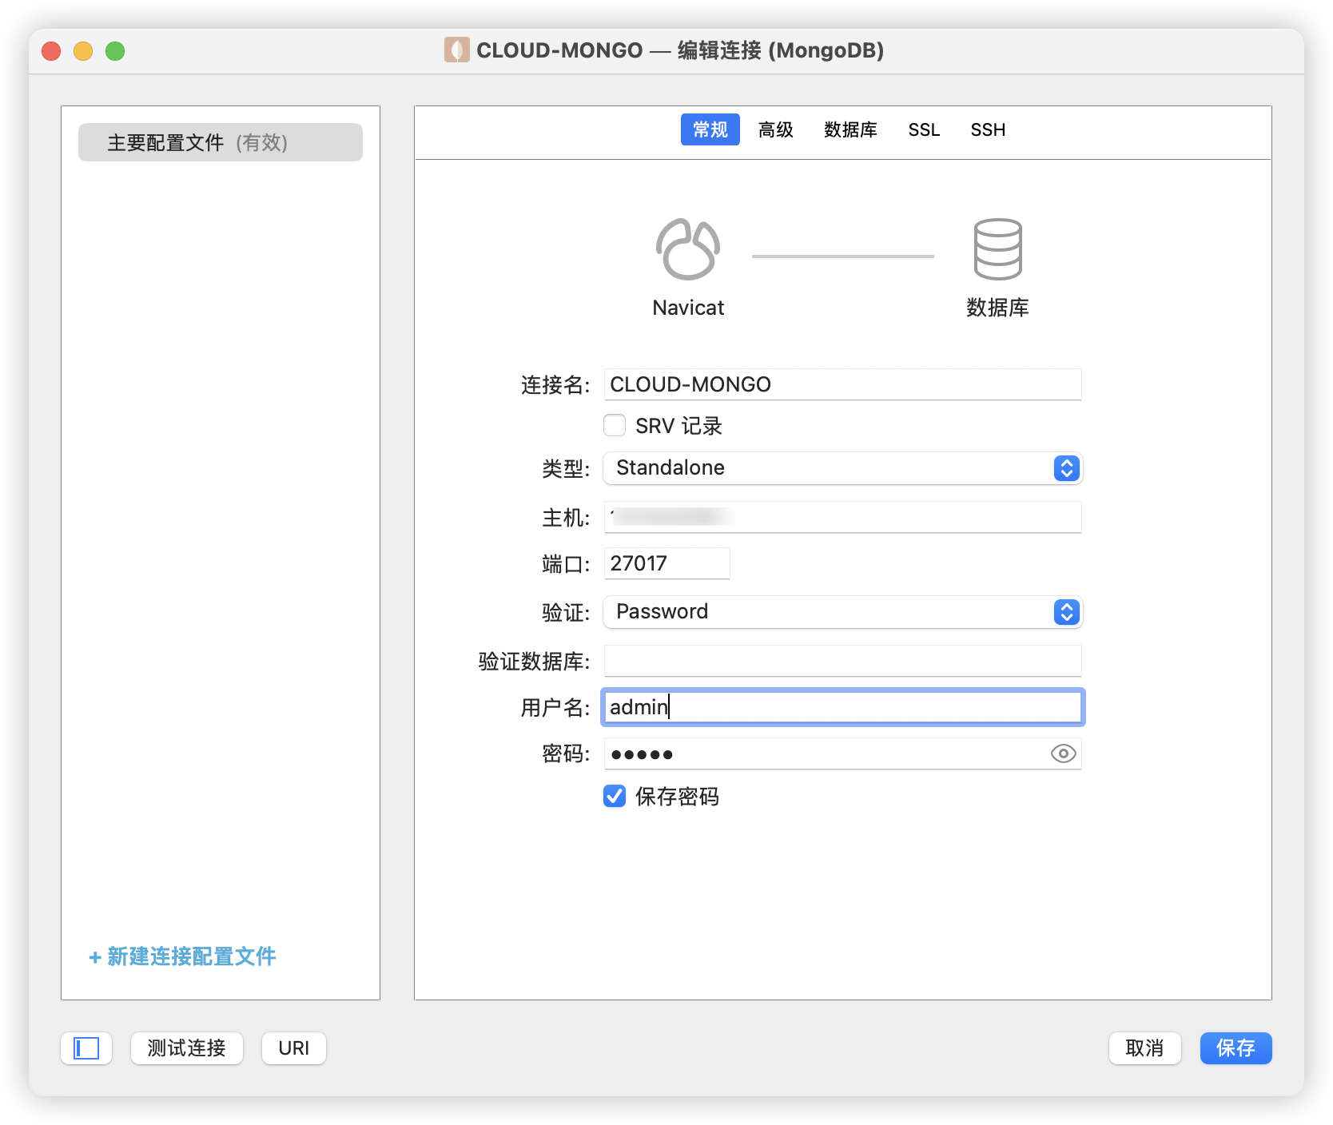Open the SSL tab
Image resolution: width=1333 pixels, height=1125 pixels.
(924, 129)
